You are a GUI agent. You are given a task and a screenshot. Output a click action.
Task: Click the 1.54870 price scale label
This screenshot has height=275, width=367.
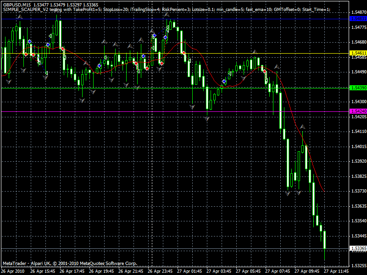[359, 12]
